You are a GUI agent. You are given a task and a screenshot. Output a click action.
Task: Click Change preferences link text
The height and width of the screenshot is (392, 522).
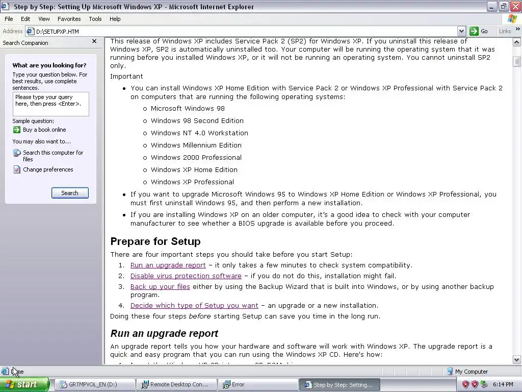click(x=48, y=169)
